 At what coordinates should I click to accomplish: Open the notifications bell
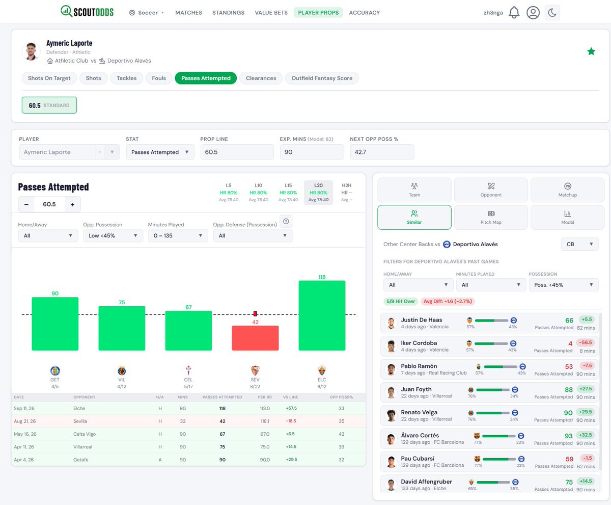(x=514, y=13)
